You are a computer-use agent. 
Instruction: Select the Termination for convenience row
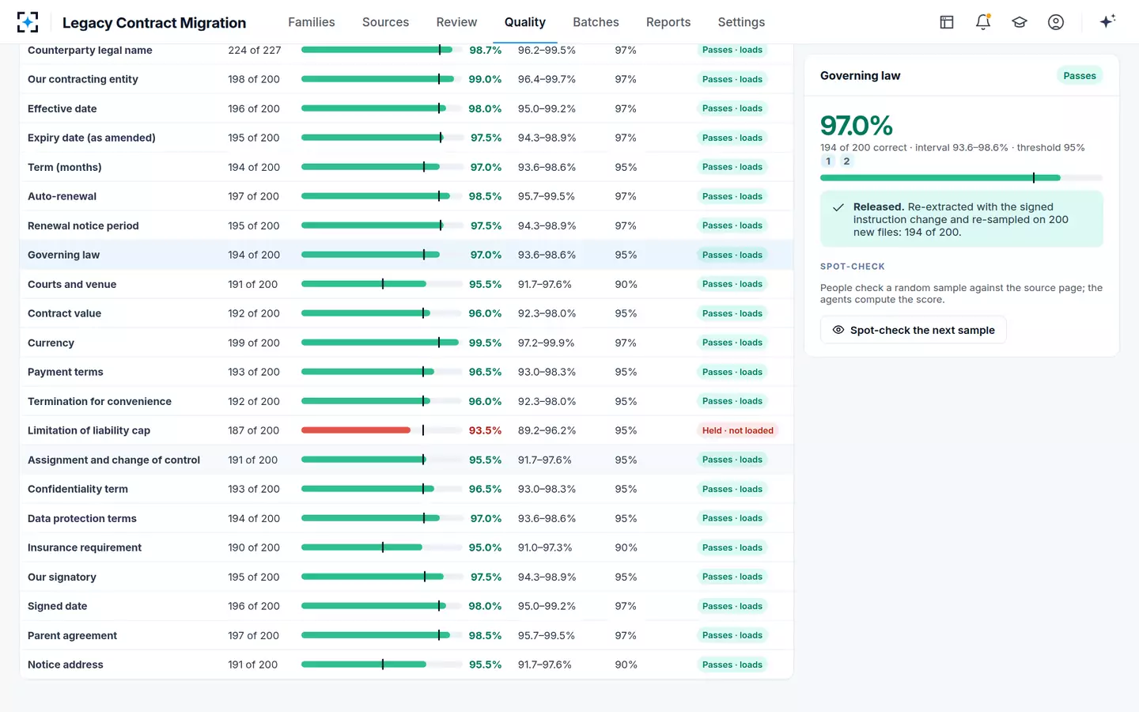(407, 401)
